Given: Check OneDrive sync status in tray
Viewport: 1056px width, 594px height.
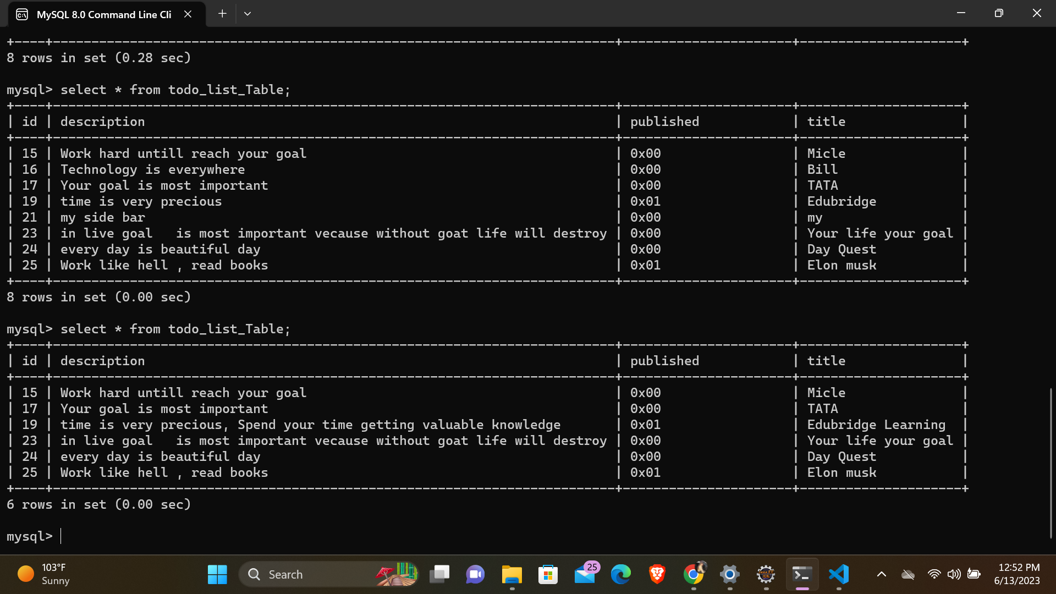Looking at the screenshot, I should point(908,574).
